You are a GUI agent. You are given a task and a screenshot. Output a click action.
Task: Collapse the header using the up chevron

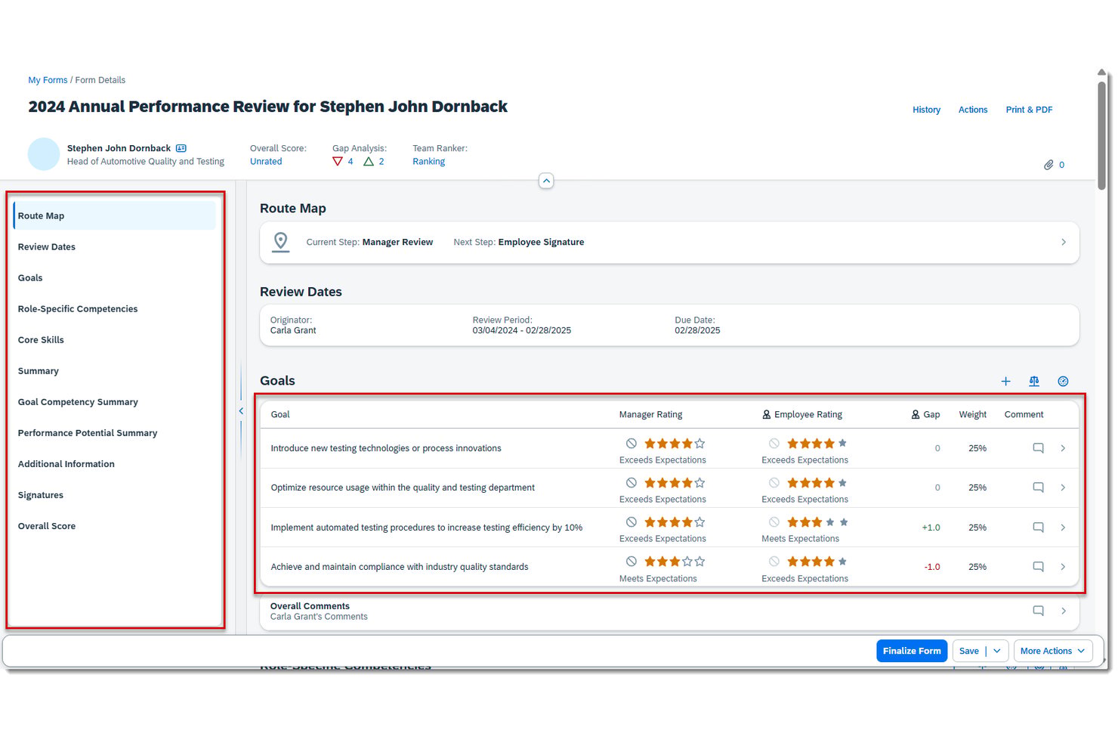coord(546,181)
